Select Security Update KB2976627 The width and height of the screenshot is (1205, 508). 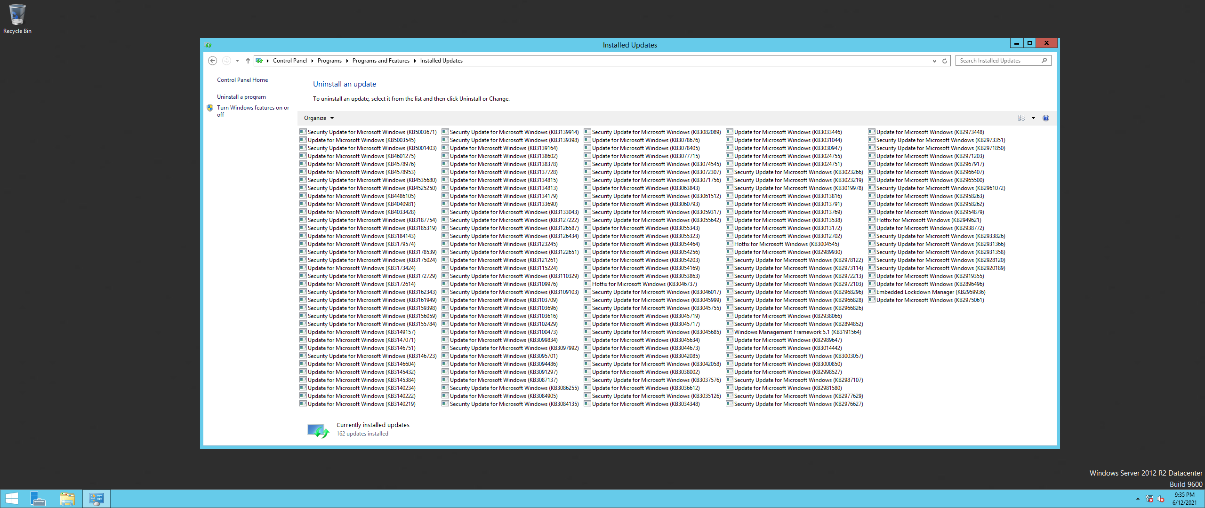pyautogui.click(x=795, y=404)
